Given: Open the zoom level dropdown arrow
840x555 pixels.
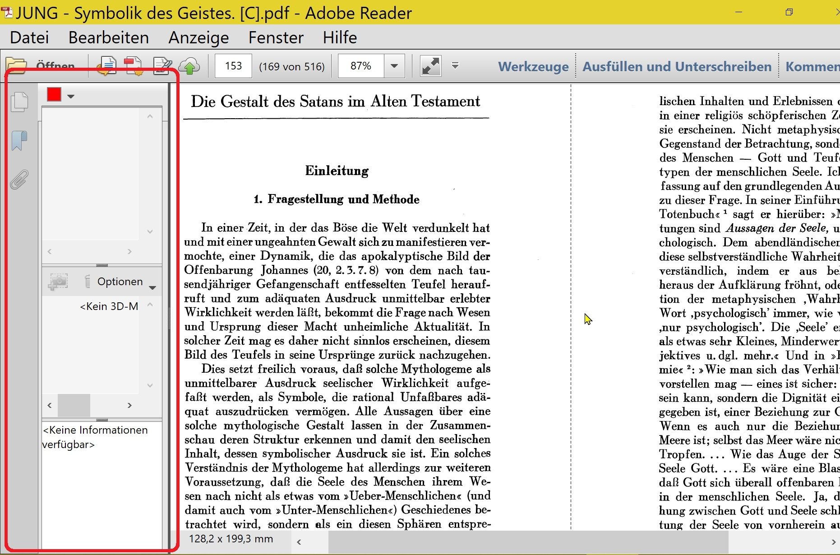Looking at the screenshot, I should tap(394, 66).
